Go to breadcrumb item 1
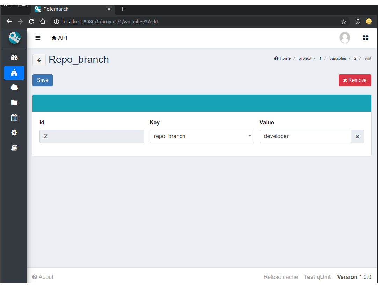This screenshot has width=378, height=288. pyautogui.click(x=320, y=58)
